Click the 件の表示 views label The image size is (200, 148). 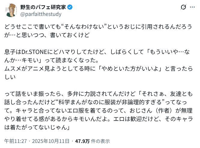coord(99,141)
